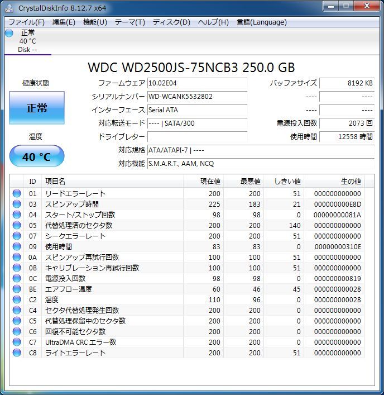Select the シークエラーレート attribute name
Screen dimensions: 384x395
point(75,236)
